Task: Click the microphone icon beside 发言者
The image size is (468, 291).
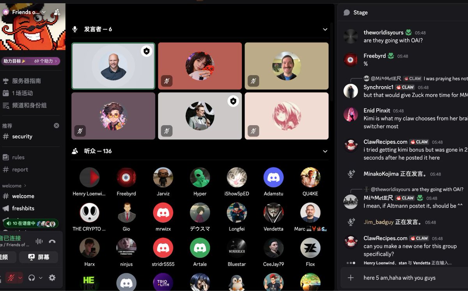Action: [75, 29]
